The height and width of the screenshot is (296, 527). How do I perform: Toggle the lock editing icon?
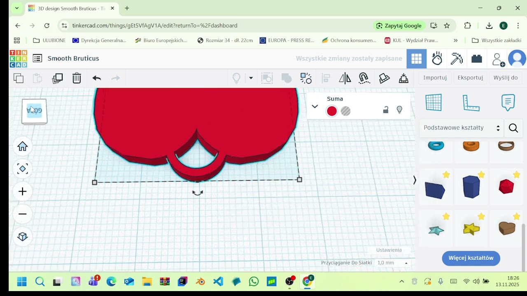pyautogui.click(x=386, y=110)
